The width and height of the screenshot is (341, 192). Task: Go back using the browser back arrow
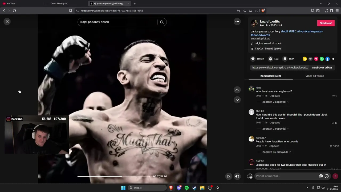[4, 11]
